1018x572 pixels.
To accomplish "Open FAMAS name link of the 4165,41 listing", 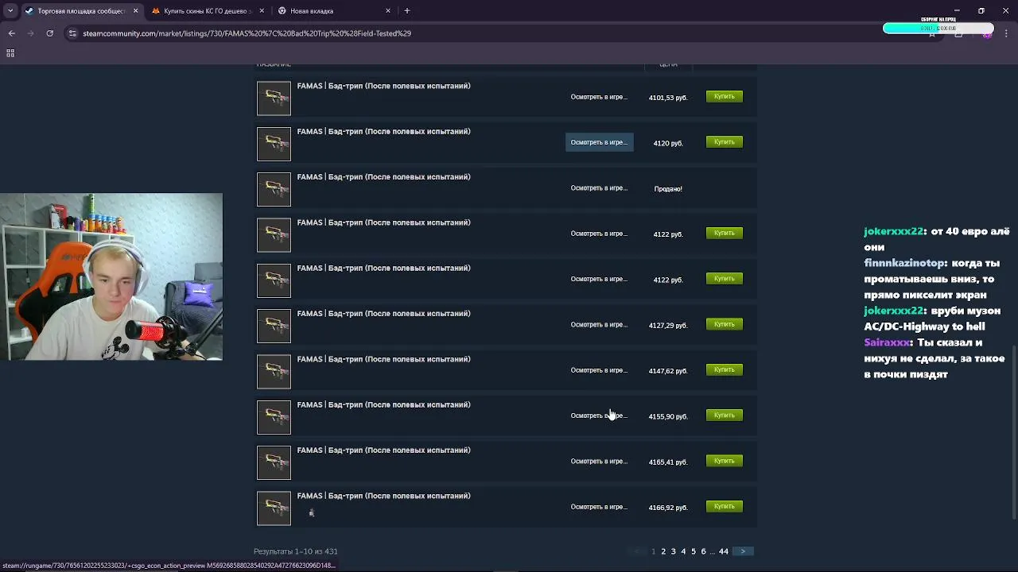I will point(383,450).
